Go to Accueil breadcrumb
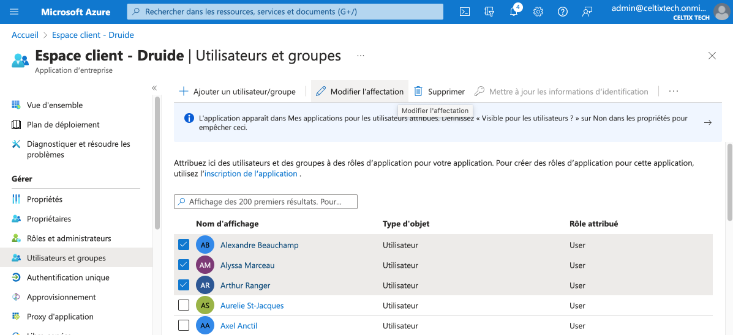Image resolution: width=733 pixels, height=335 pixels. 25,35
